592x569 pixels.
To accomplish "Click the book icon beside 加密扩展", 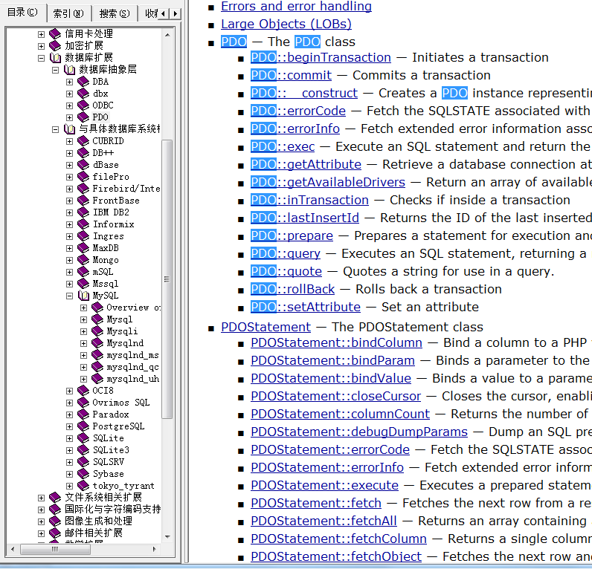I will coord(55,46).
